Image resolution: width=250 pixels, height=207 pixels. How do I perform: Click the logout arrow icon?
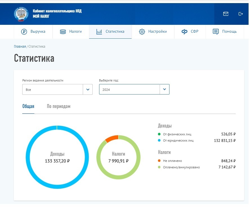pyautogui.click(x=240, y=14)
